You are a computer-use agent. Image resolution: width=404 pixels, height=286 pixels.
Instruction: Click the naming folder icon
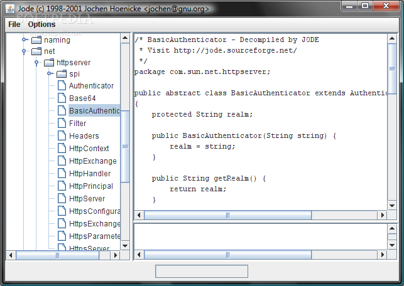click(36, 40)
